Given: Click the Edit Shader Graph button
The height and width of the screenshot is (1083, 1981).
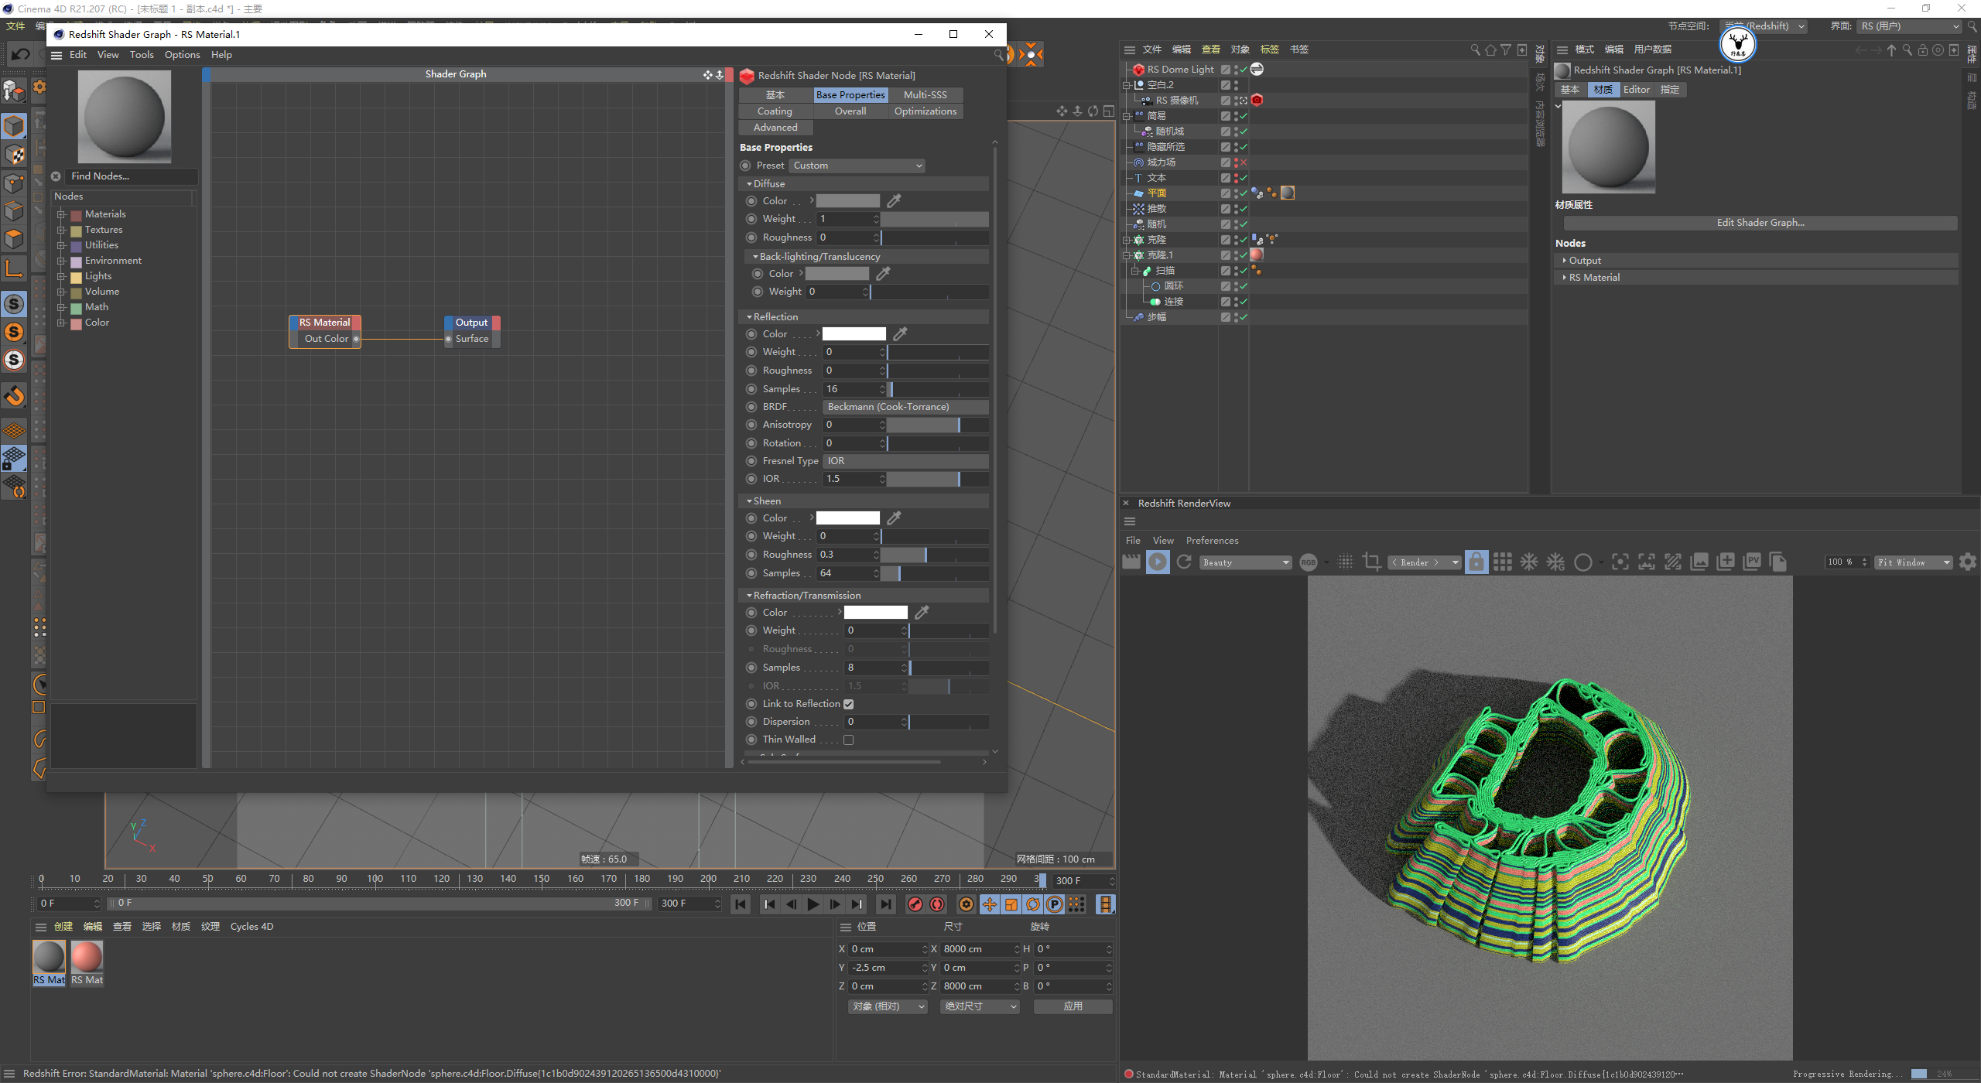Looking at the screenshot, I should (x=1760, y=223).
